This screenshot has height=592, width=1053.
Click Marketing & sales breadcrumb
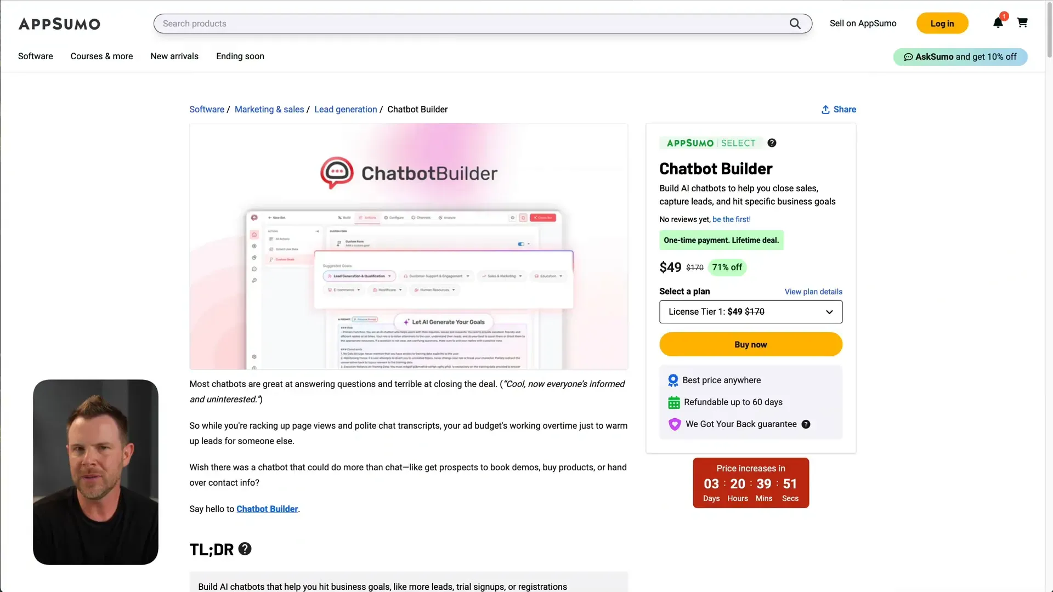tap(269, 110)
